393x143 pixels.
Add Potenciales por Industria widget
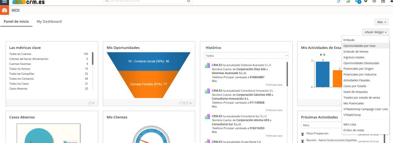point(365,74)
